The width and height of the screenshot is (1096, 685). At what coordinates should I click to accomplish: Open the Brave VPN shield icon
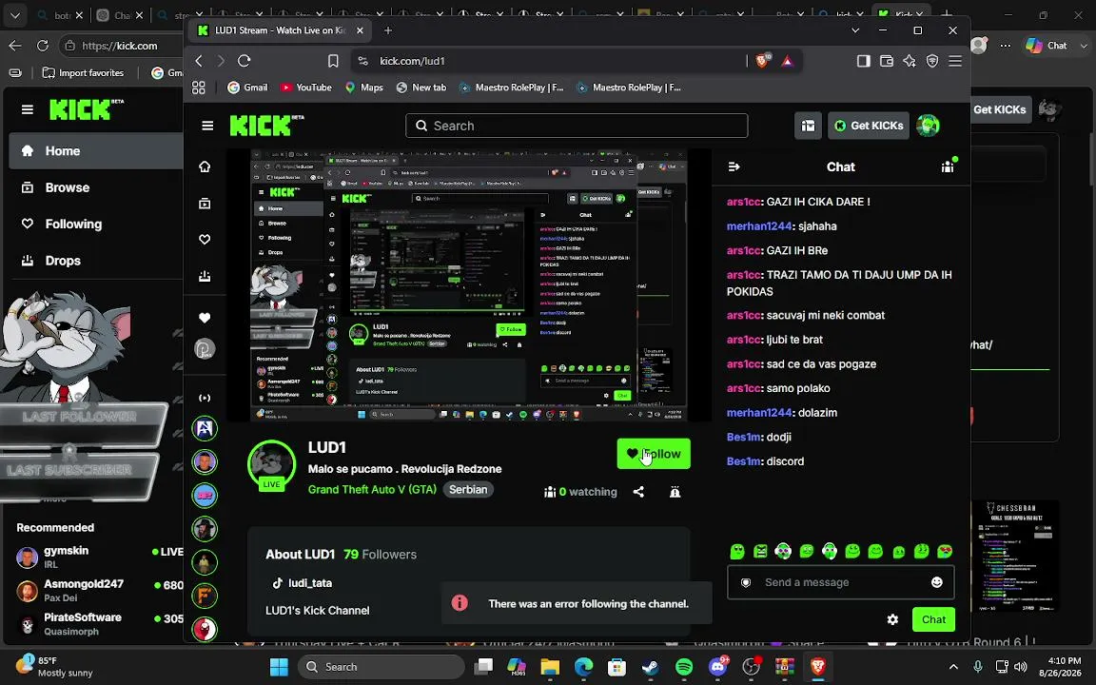(932, 62)
